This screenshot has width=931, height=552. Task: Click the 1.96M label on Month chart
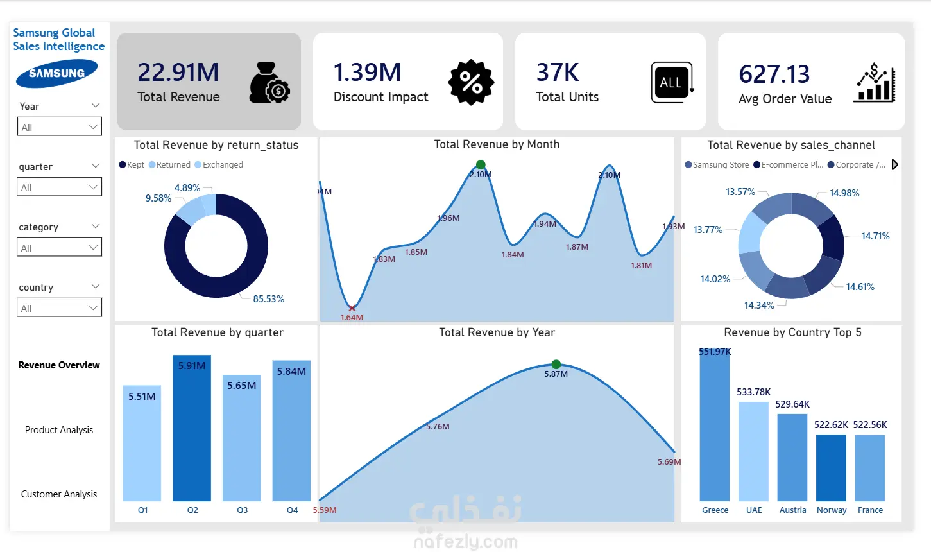[448, 218]
